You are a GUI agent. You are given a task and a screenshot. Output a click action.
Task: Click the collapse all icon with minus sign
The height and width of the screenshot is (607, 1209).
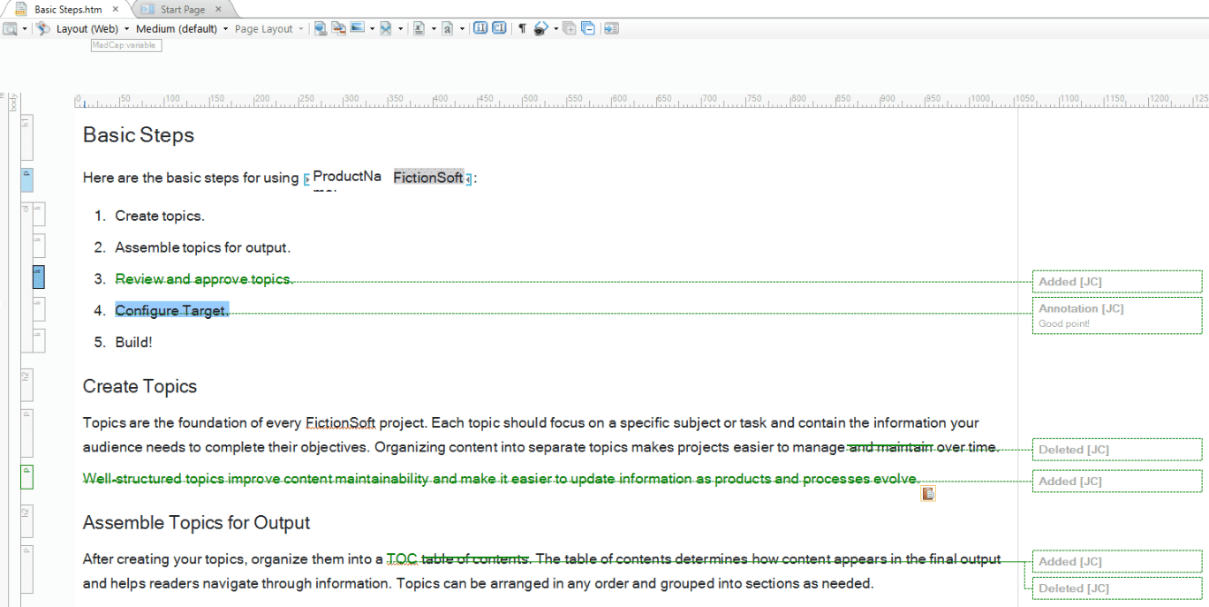[x=587, y=29]
